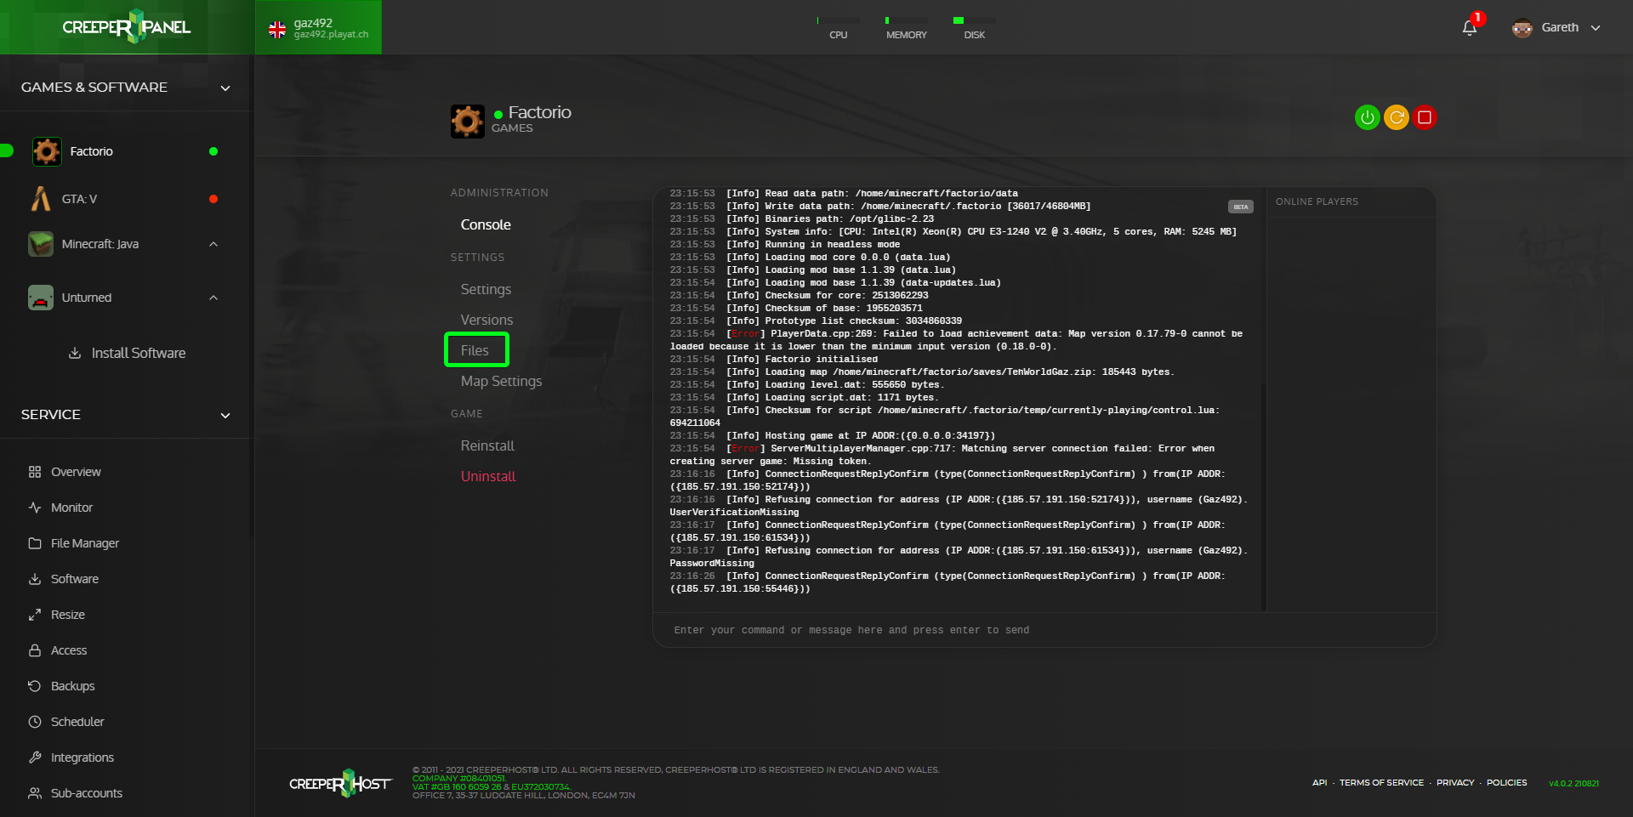Click the GTA: V game icon

pos(41,199)
